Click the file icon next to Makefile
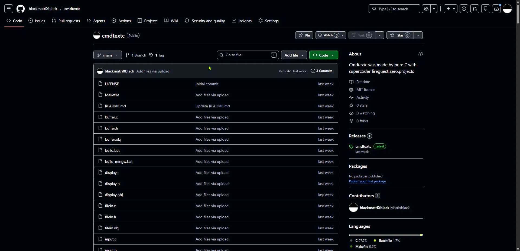Image resolution: width=520 pixels, height=251 pixels. click(x=100, y=95)
